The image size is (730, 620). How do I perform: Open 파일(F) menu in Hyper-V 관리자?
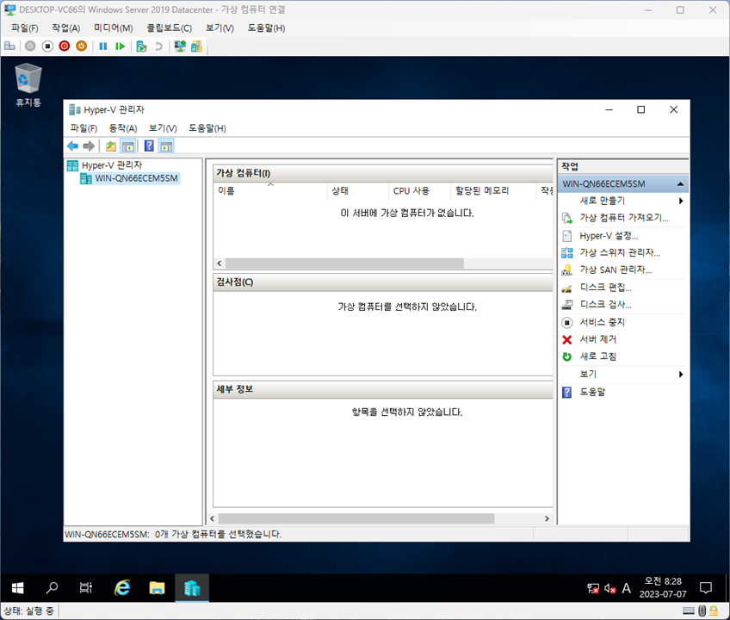tap(84, 128)
